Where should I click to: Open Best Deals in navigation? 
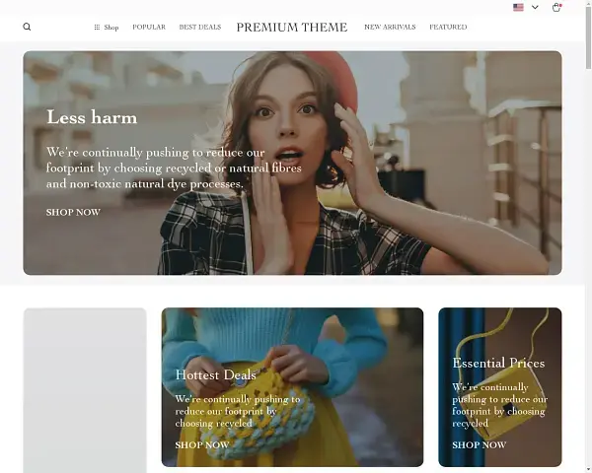200,27
